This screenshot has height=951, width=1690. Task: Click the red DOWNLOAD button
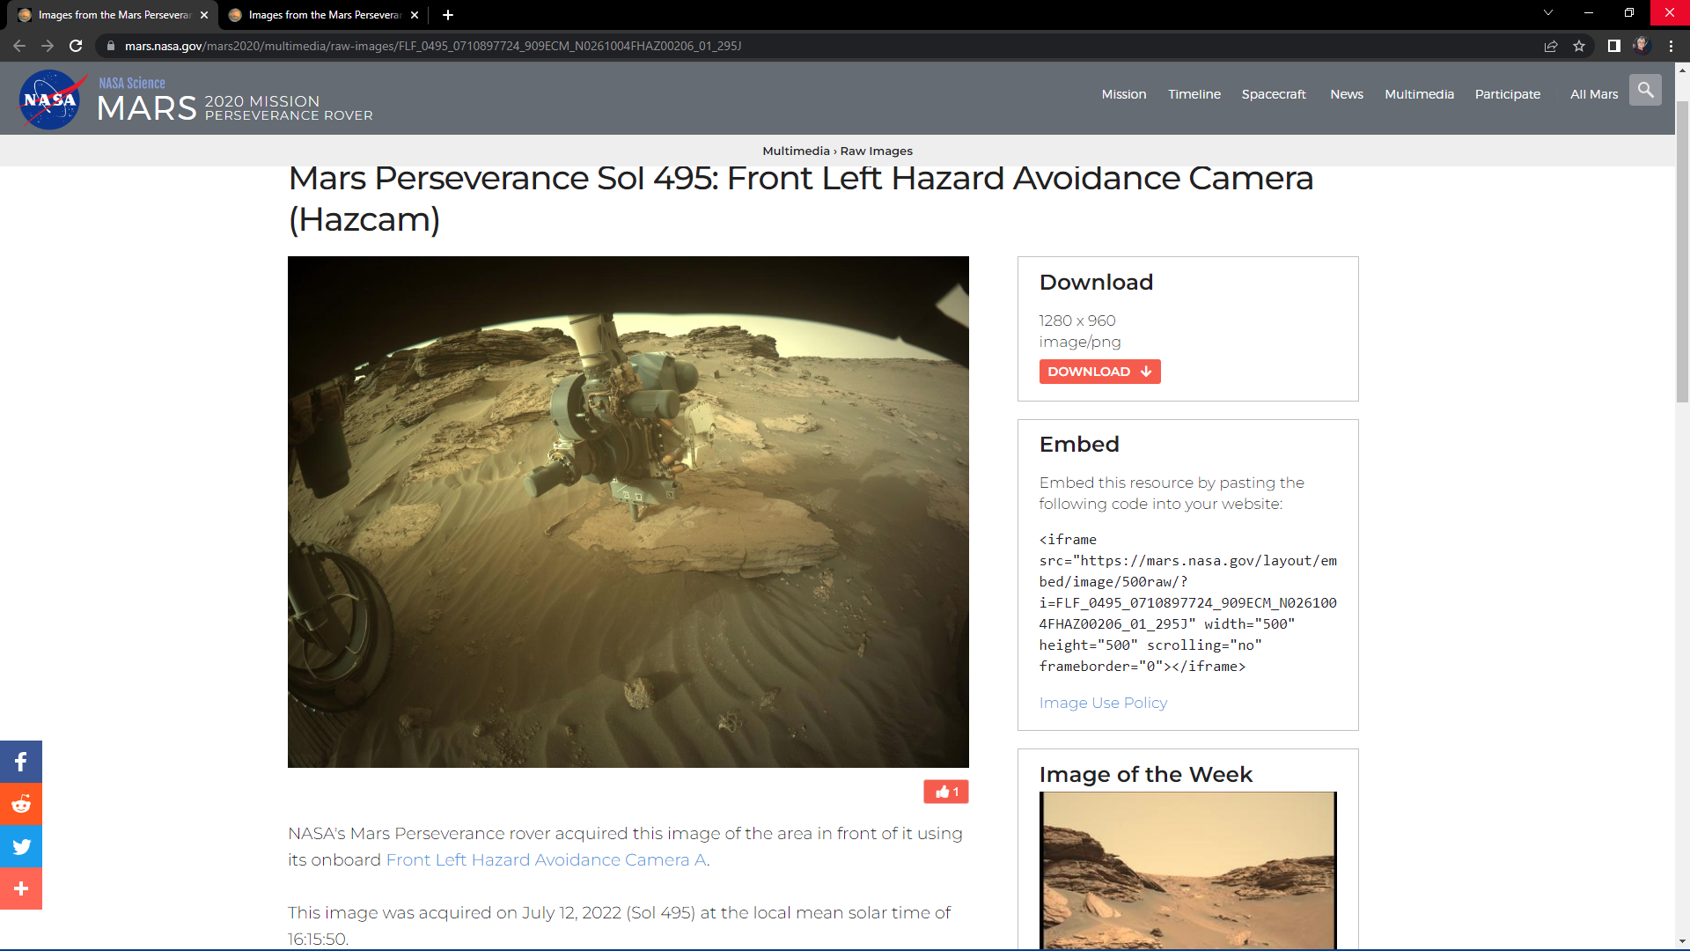point(1099,372)
